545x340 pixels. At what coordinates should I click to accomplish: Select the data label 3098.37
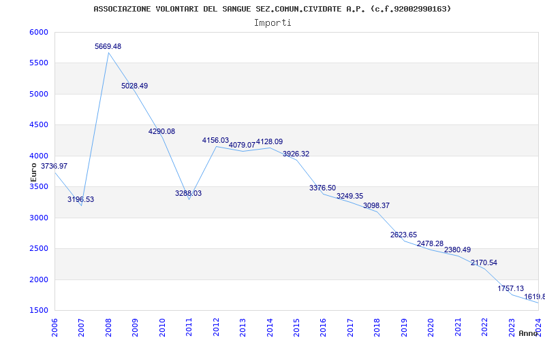[377, 206]
